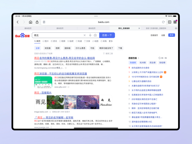Go back using the browser back arrow
192x144 pixels.
[x=18, y=22]
